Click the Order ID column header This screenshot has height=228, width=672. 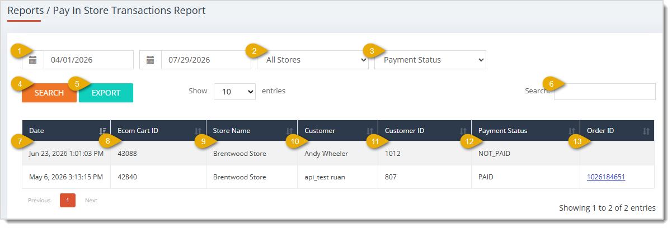(617, 131)
